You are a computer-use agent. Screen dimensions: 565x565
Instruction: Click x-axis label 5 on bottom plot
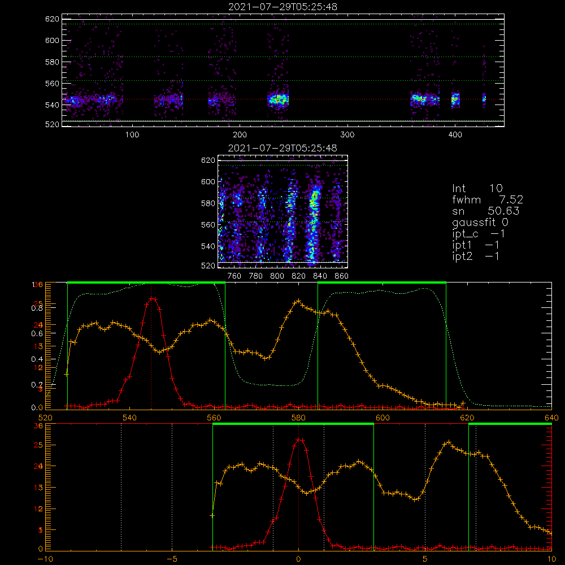pyautogui.click(x=425, y=559)
